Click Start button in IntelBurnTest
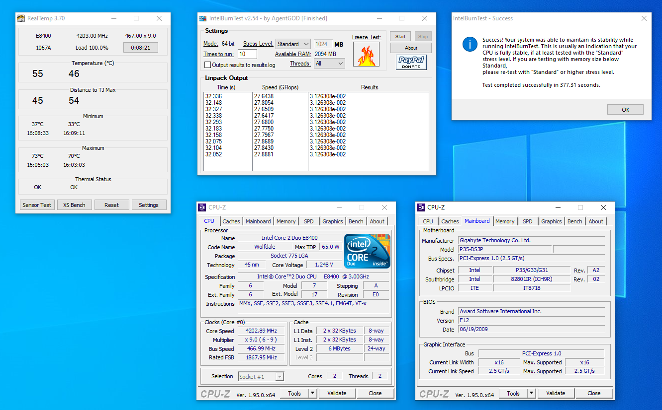 [400, 36]
